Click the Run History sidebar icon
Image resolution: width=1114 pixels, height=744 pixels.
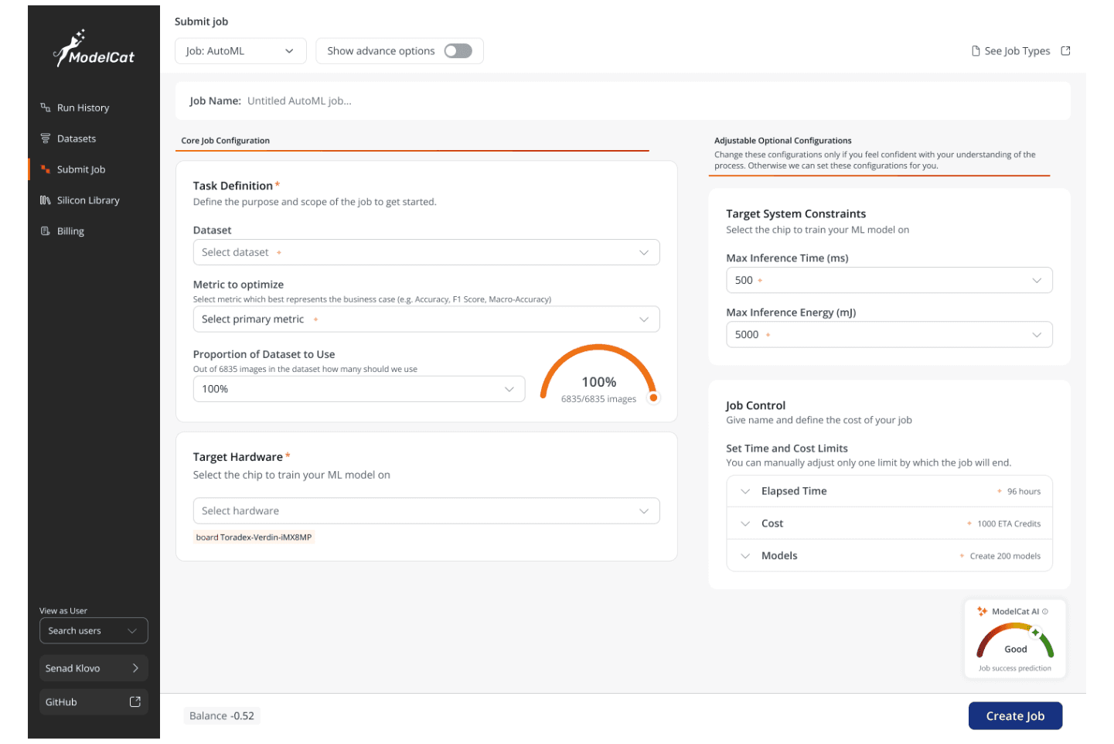(46, 108)
